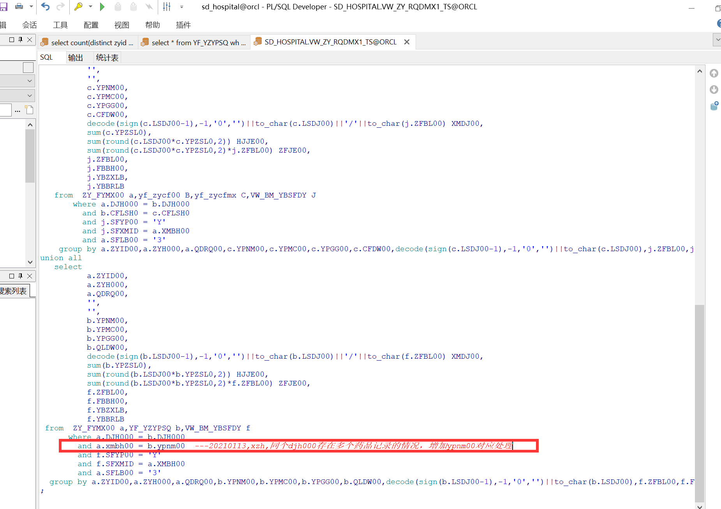721x509 pixels.
Task: Switch to the 统计表 sub-tab
Action: (x=108, y=58)
